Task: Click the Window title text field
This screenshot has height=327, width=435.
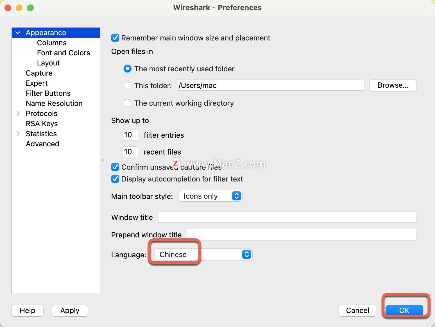Action: pos(287,217)
